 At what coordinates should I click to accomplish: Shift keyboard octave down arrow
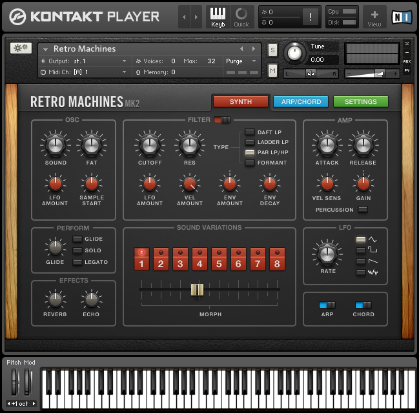pyautogui.click(x=9, y=404)
